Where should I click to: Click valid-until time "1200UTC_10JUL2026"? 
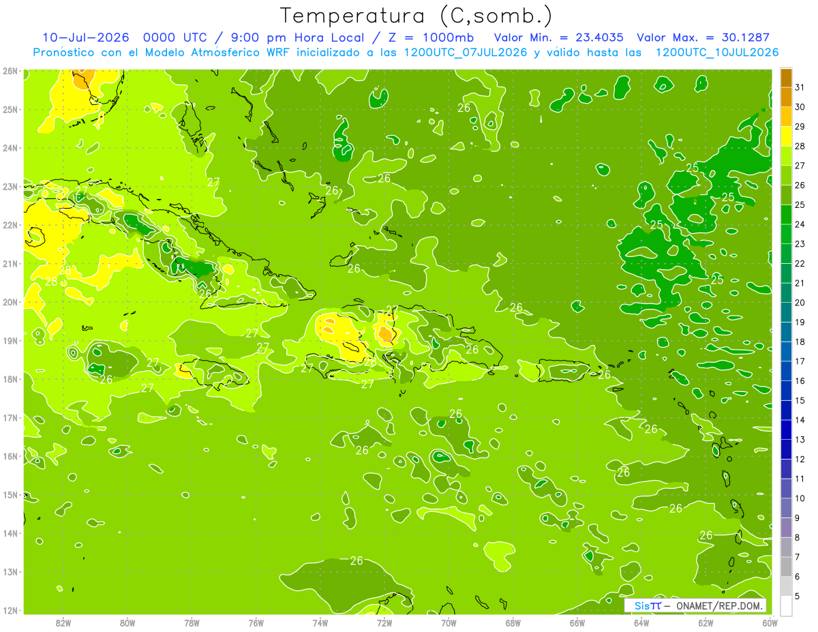(717, 52)
